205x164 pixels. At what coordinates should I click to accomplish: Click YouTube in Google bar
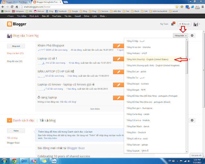(x=57, y=16)
